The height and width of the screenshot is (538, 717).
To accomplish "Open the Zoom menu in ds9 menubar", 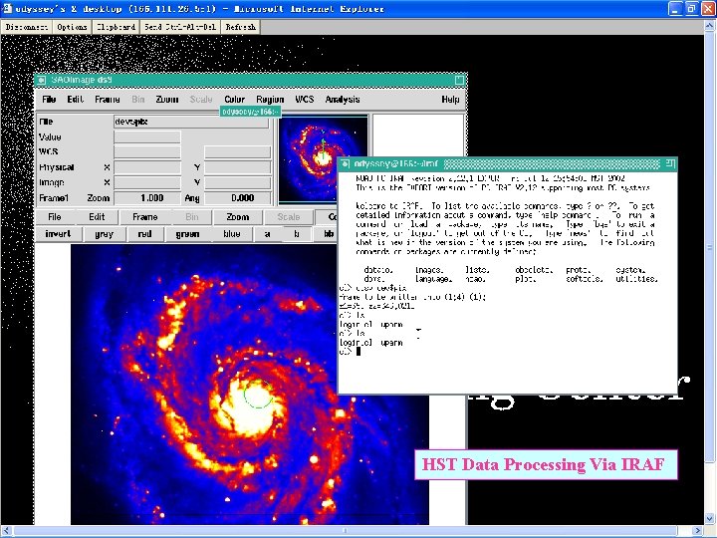I will 167,100.
